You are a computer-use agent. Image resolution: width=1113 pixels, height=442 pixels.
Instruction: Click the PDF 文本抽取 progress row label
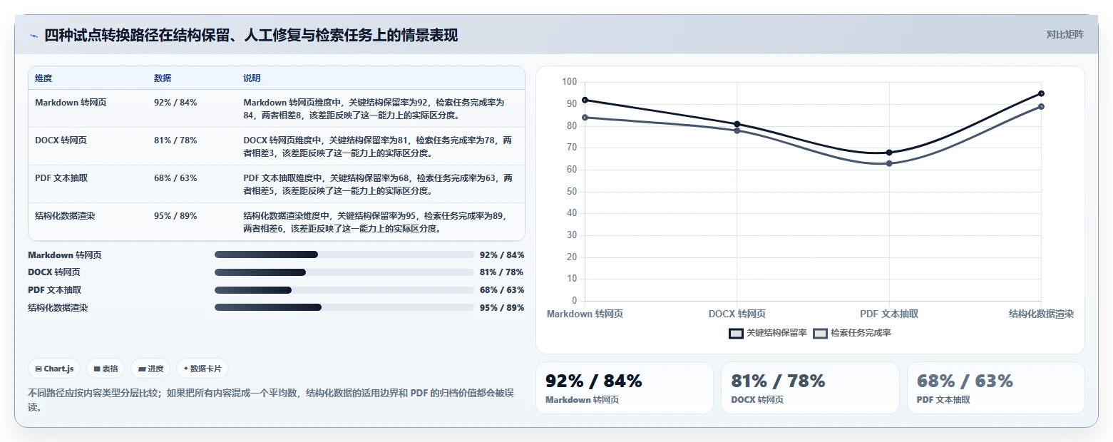point(55,290)
